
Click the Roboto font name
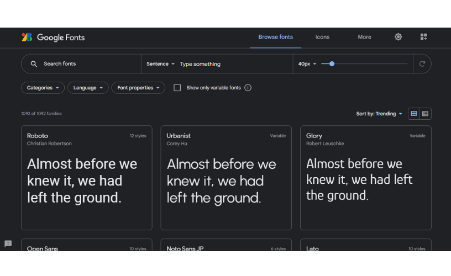38,136
